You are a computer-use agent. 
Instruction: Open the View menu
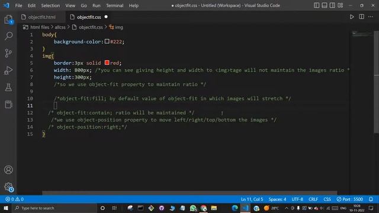[70, 5]
